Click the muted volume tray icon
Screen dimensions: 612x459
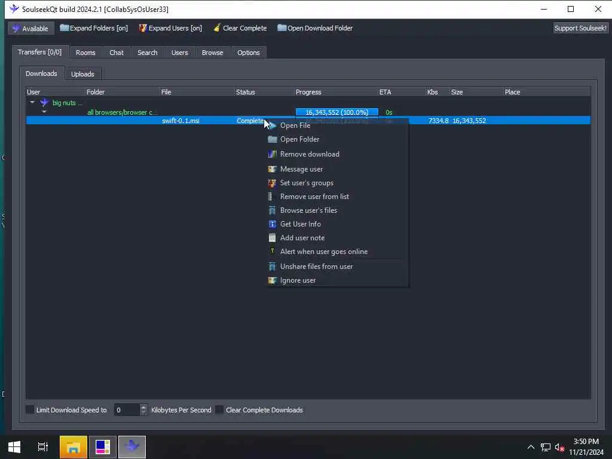point(559,447)
